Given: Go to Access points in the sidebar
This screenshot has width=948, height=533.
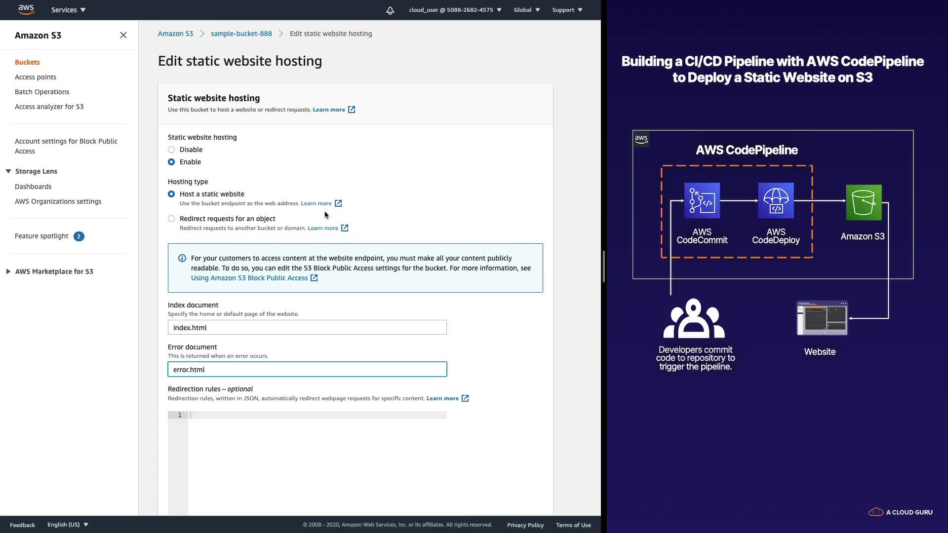Looking at the screenshot, I should point(36,77).
